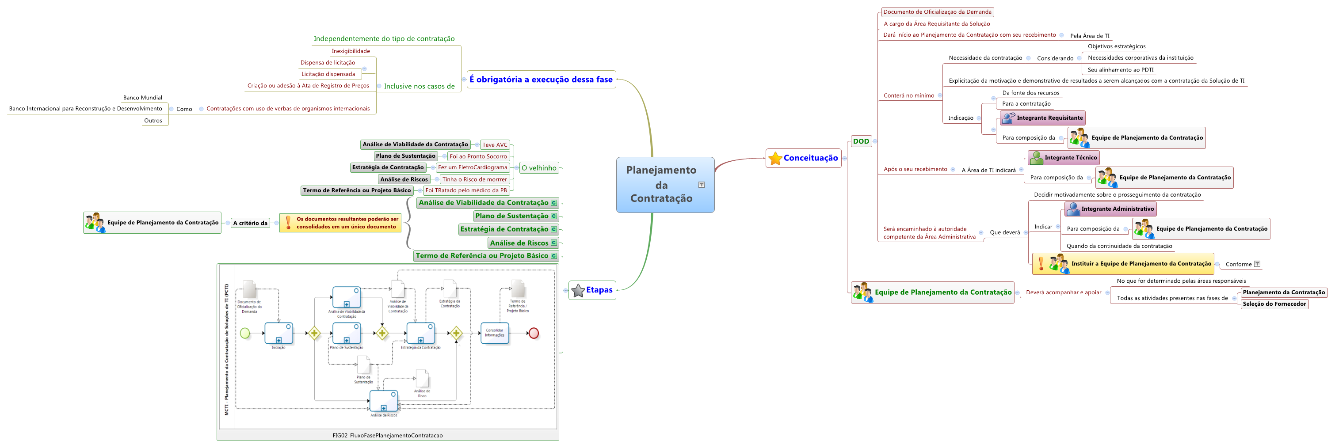
Task: Click the notes icon next to Conforme
Action: (x=1257, y=264)
